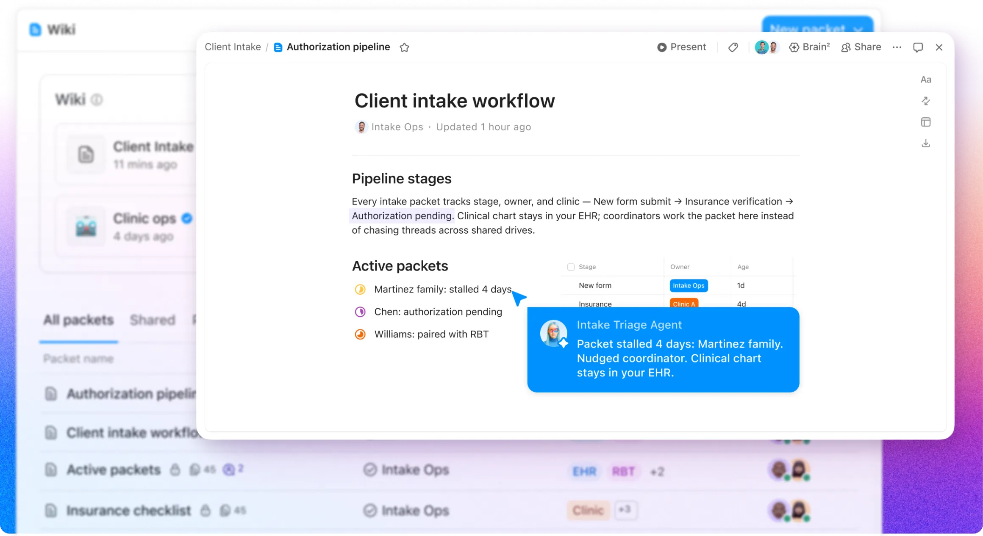Start Present mode
This screenshot has height=536, width=983.
pos(681,47)
